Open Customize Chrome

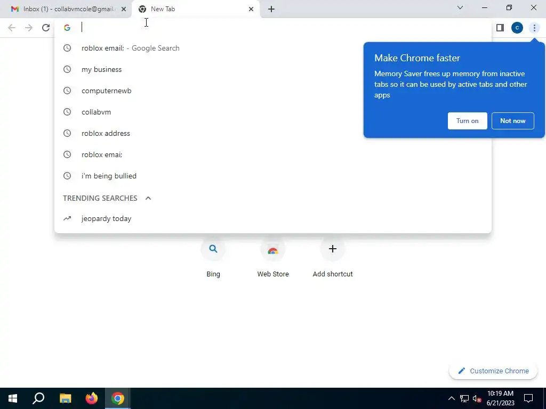point(493,371)
